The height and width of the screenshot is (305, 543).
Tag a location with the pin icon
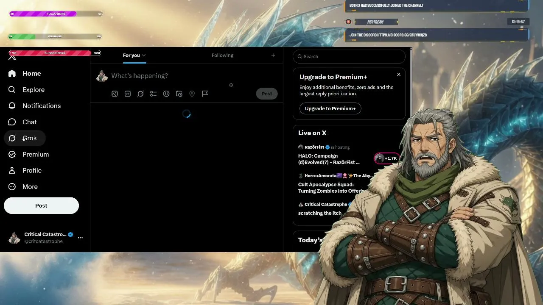point(192,94)
